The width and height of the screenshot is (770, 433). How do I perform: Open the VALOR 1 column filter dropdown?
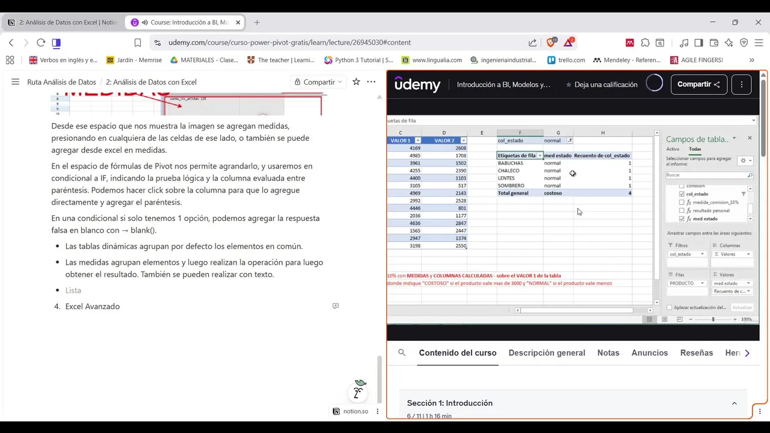tap(417, 141)
